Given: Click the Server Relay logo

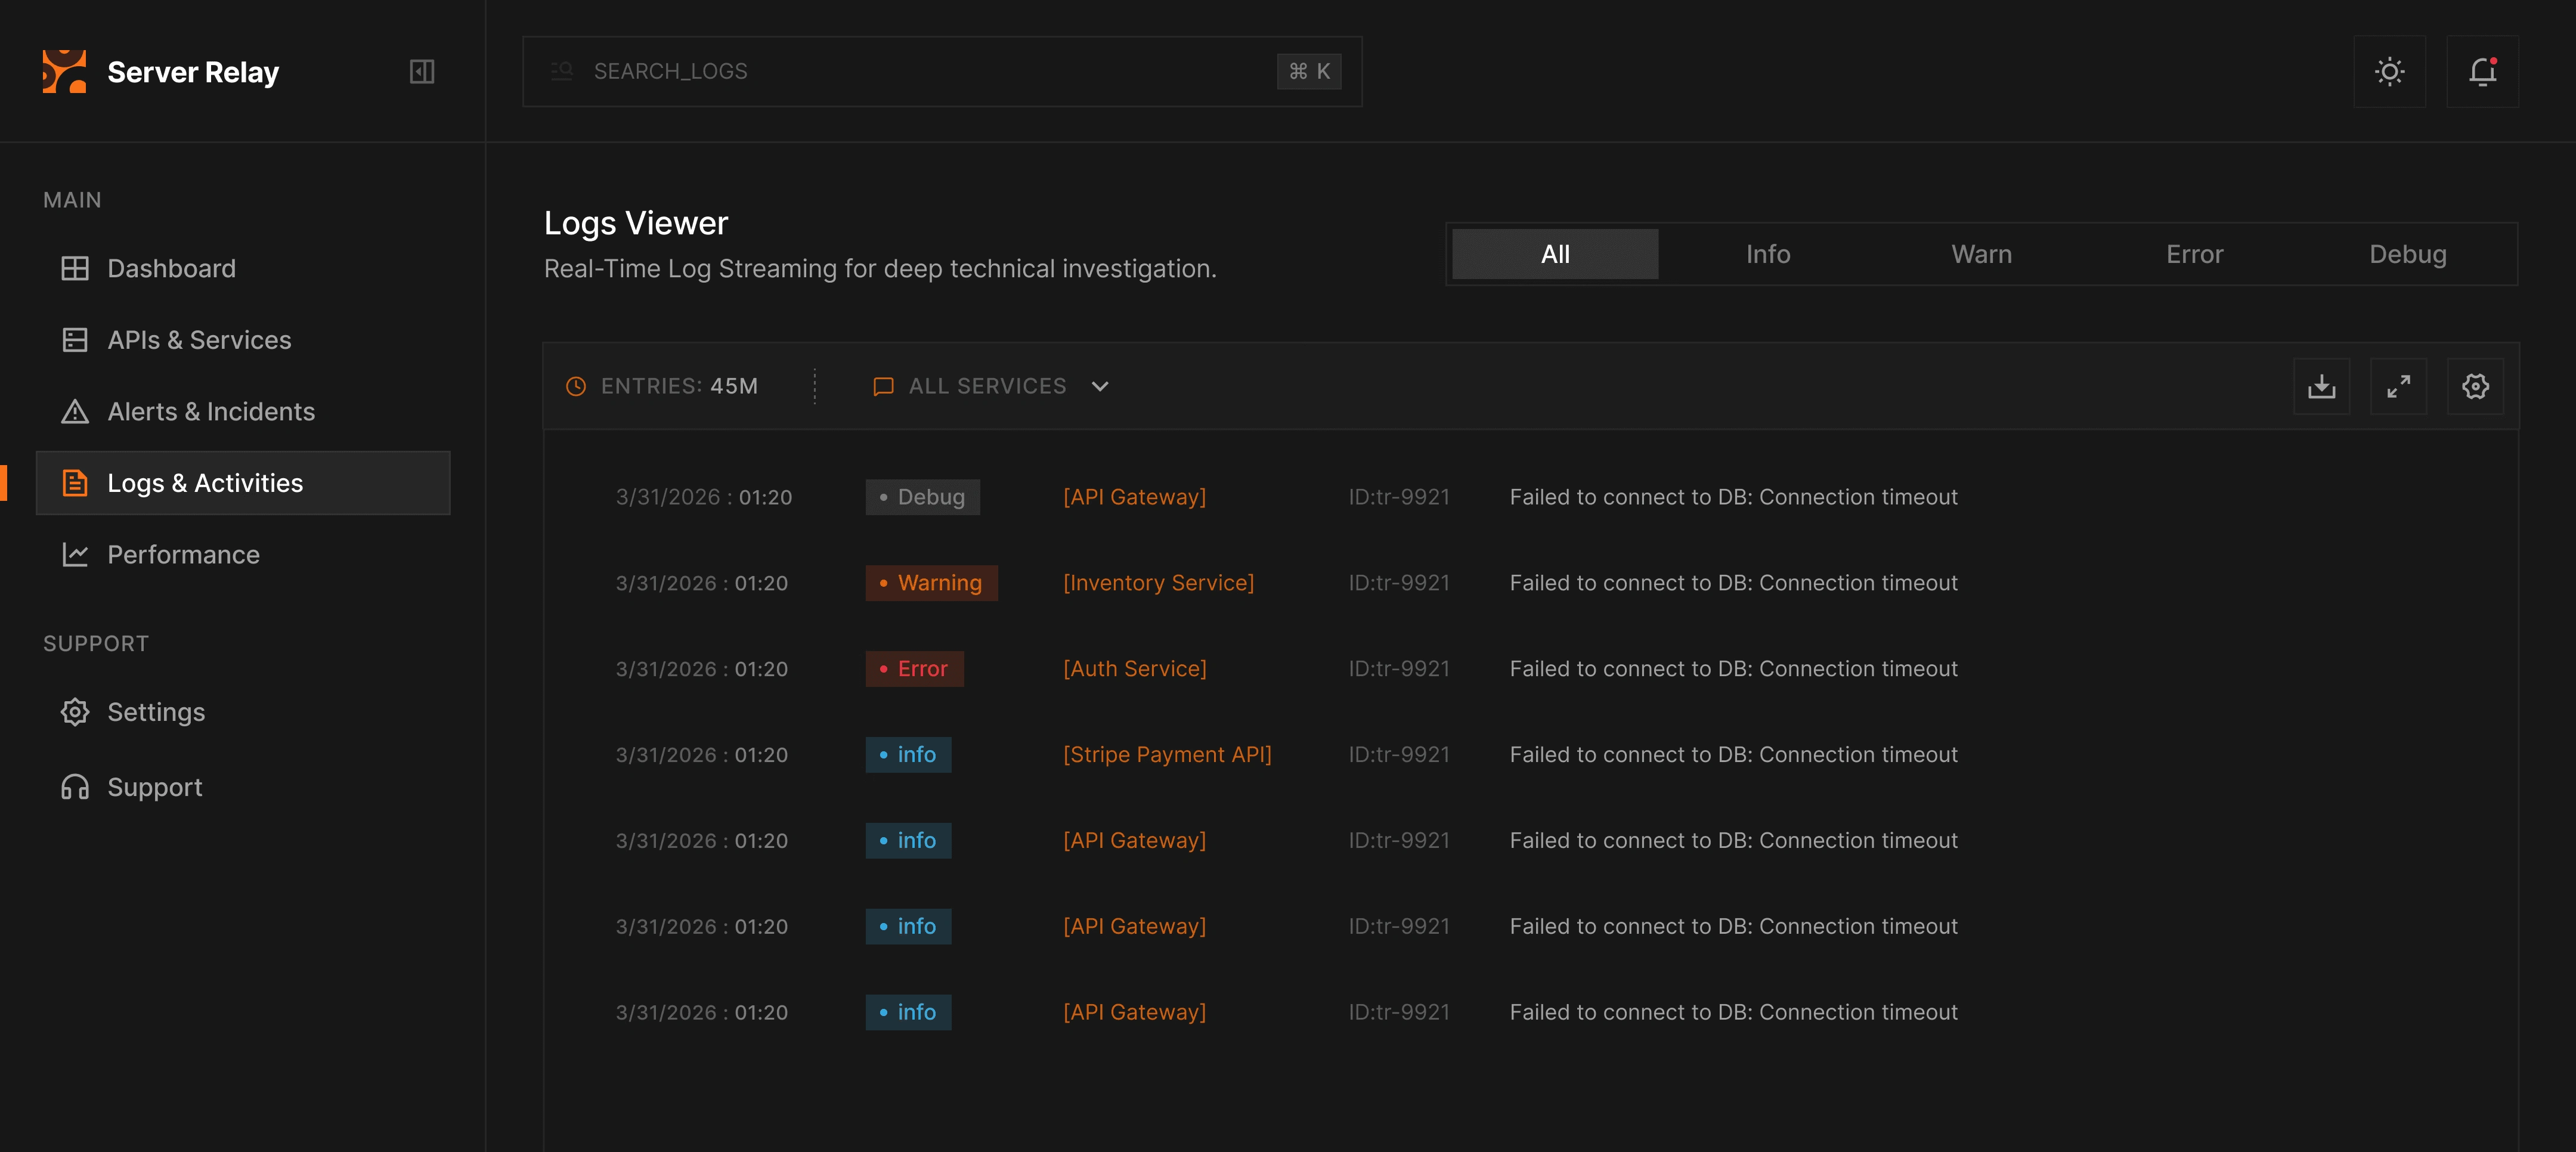Looking at the screenshot, I should [x=64, y=72].
